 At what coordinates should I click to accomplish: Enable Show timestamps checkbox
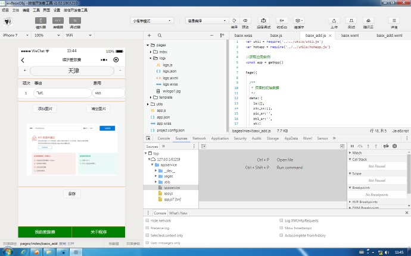coord(281,227)
